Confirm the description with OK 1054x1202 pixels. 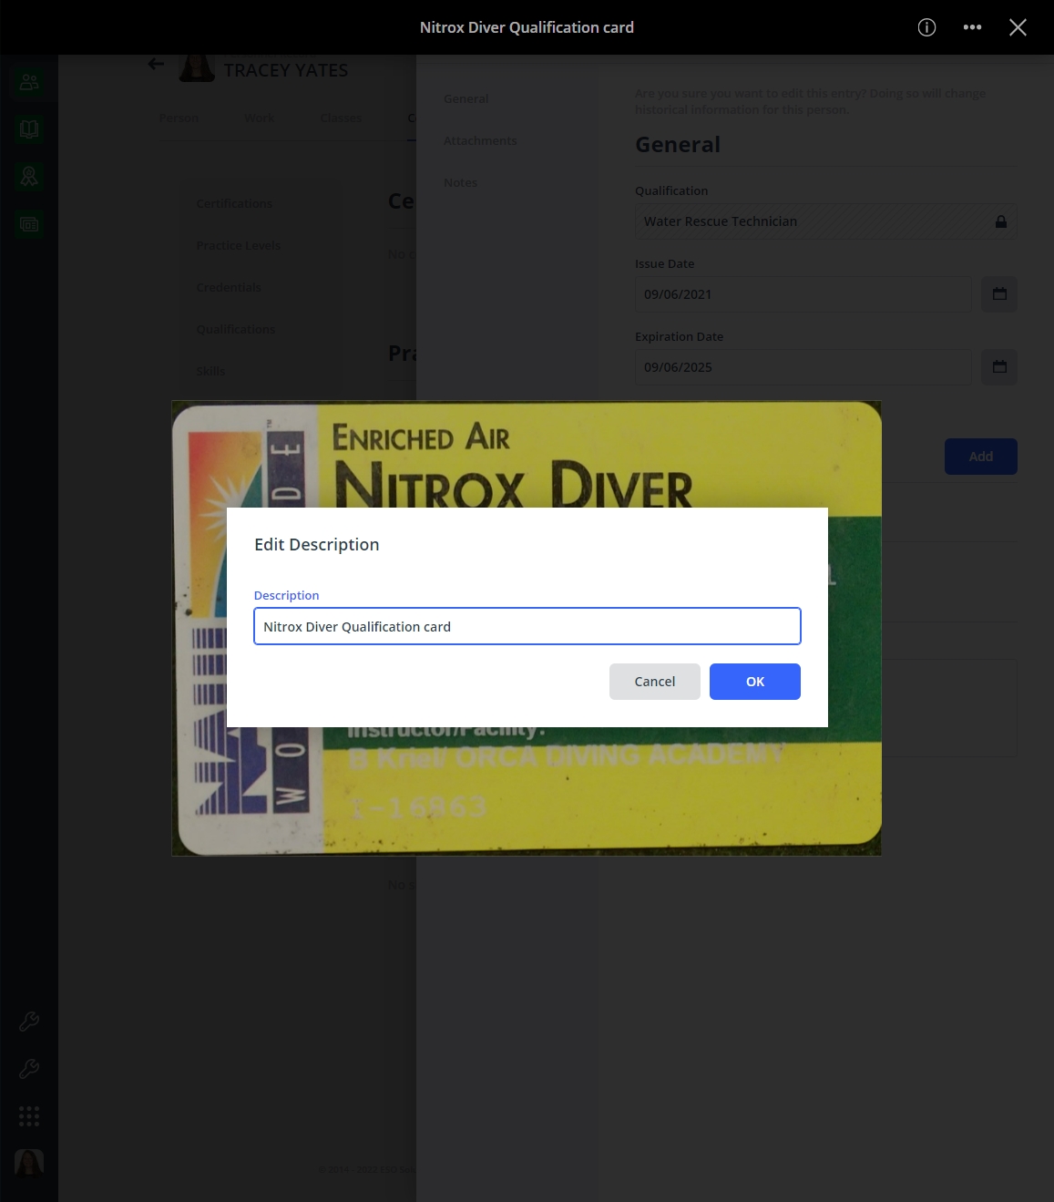[754, 682]
